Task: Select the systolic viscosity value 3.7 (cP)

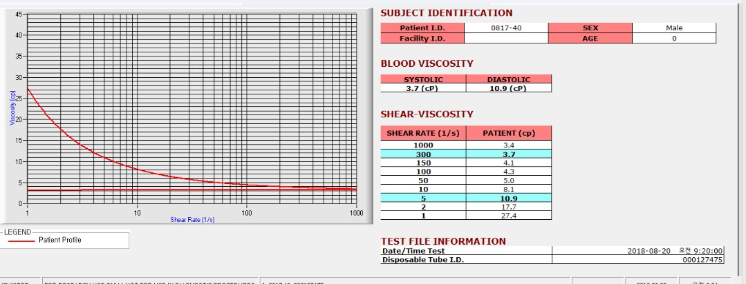Action: [423, 88]
